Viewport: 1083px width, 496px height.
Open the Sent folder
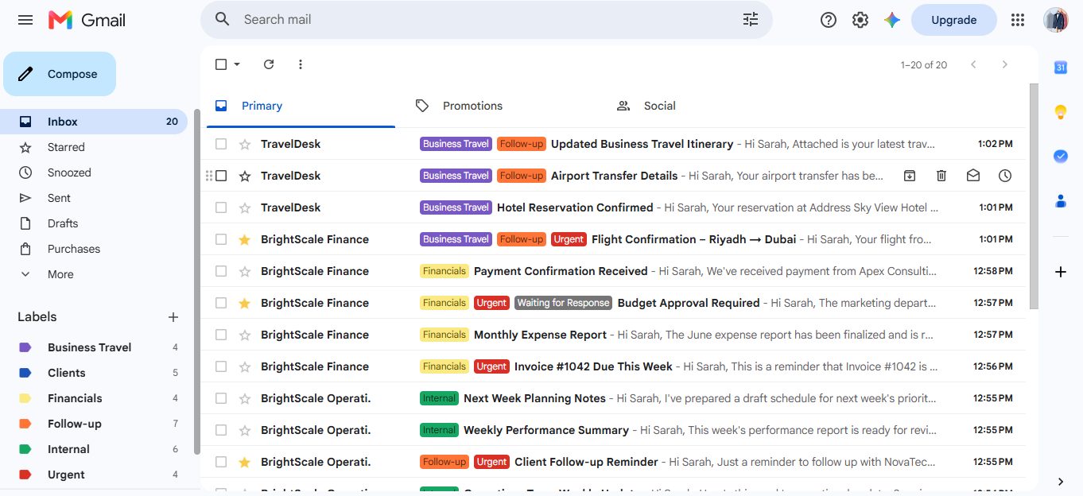click(x=94, y=198)
